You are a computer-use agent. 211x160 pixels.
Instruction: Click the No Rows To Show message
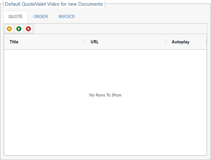105,95
